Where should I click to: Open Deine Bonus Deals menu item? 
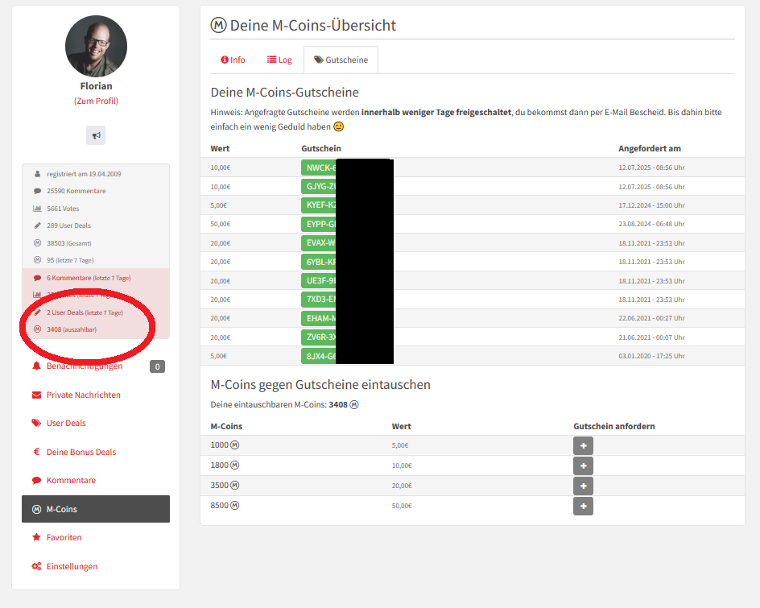(x=81, y=452)
